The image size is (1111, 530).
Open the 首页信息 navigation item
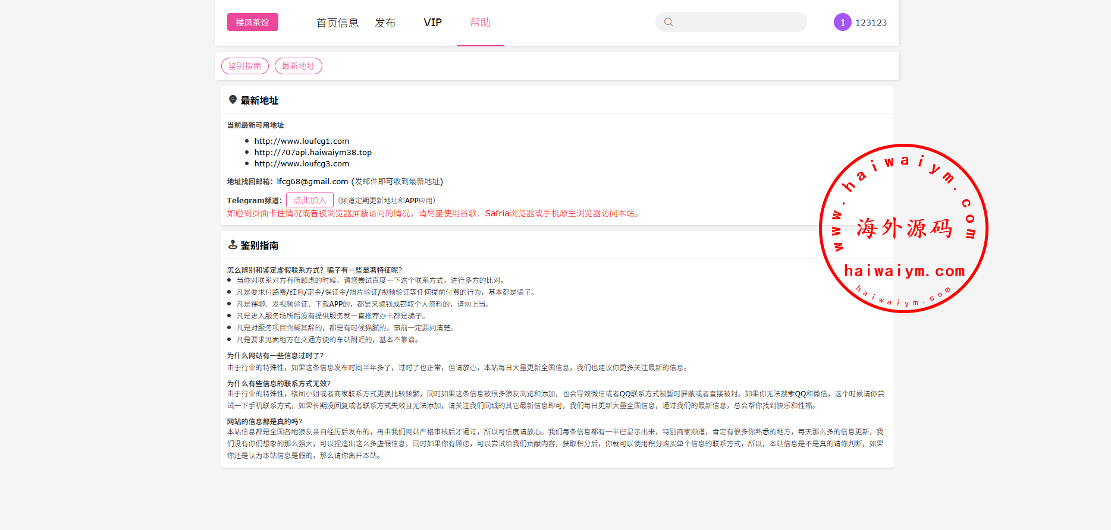pyautogui.click(x=337, y=23)
